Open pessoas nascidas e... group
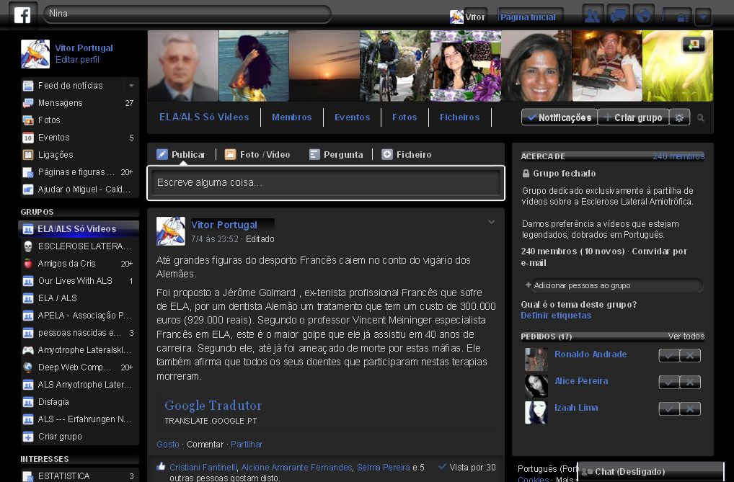 (x=79, y=333)
